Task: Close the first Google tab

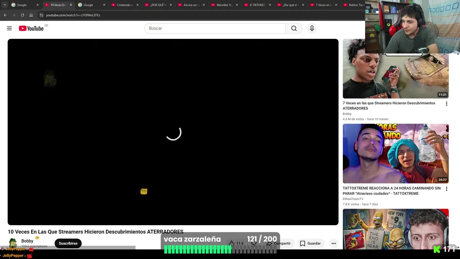Action: tap(37, 5)
